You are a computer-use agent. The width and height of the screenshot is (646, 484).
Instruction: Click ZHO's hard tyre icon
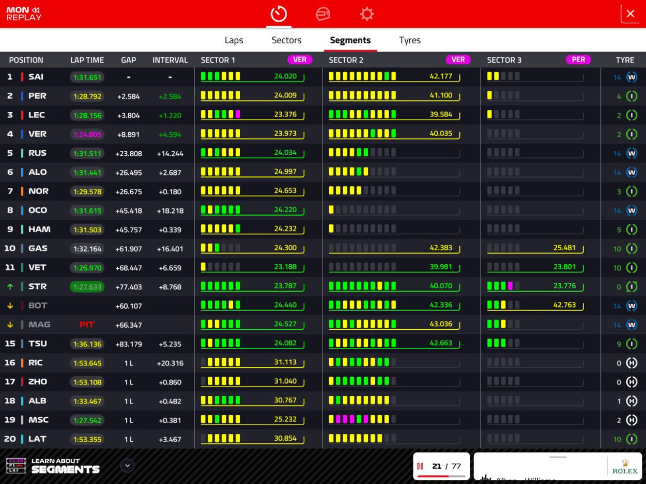[x=632, y=382]
